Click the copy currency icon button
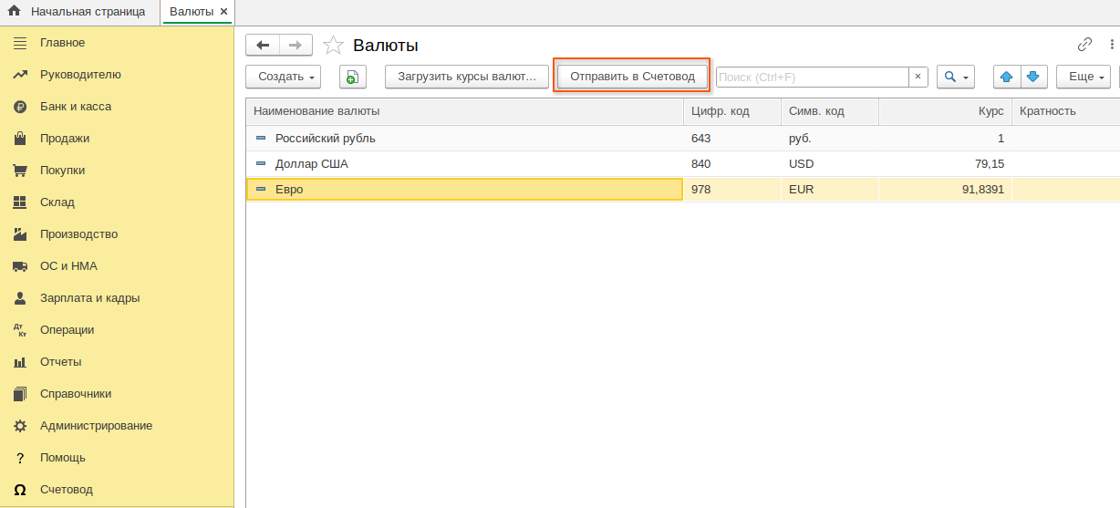This screenshot has height=508, width=1120. click(x=353, y=77)
